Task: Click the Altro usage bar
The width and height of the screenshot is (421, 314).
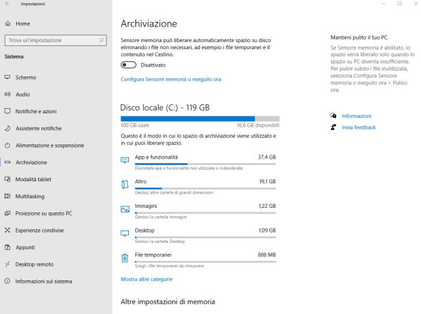Action: (x=205, y=188)
